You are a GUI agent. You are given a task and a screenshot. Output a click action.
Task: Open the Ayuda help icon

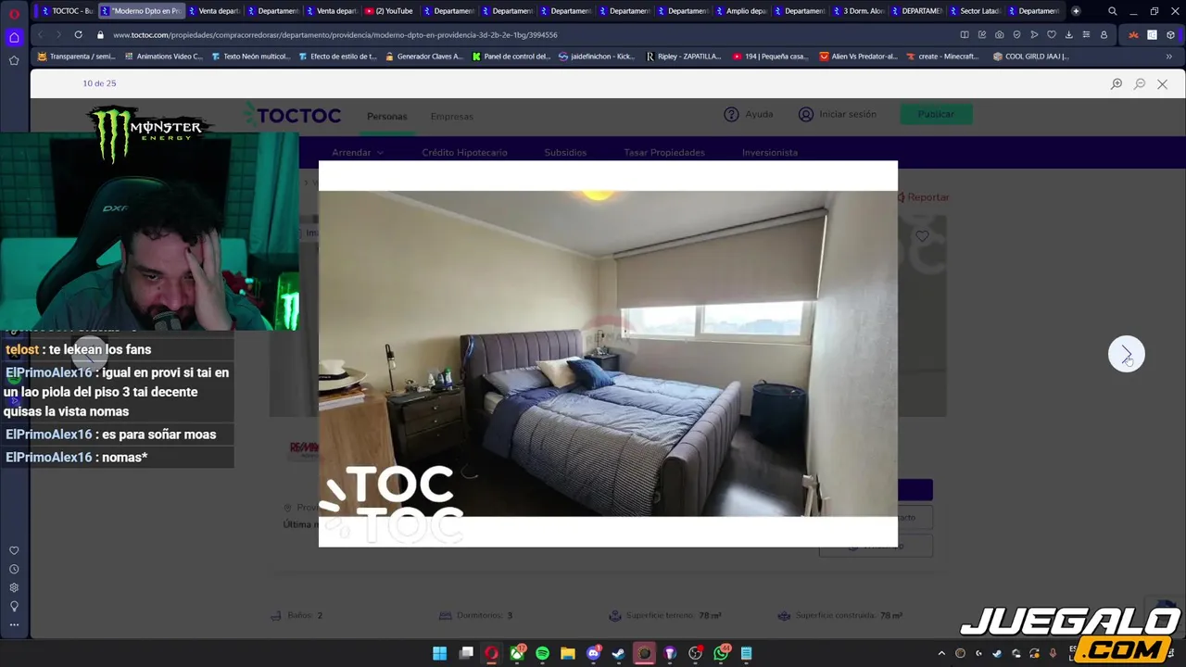(x=731, y=114)
